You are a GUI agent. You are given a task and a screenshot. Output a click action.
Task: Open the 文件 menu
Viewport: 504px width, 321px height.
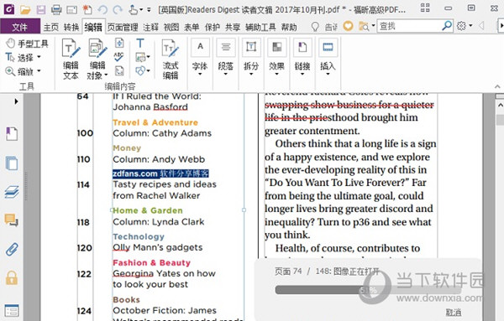(20, 27)
